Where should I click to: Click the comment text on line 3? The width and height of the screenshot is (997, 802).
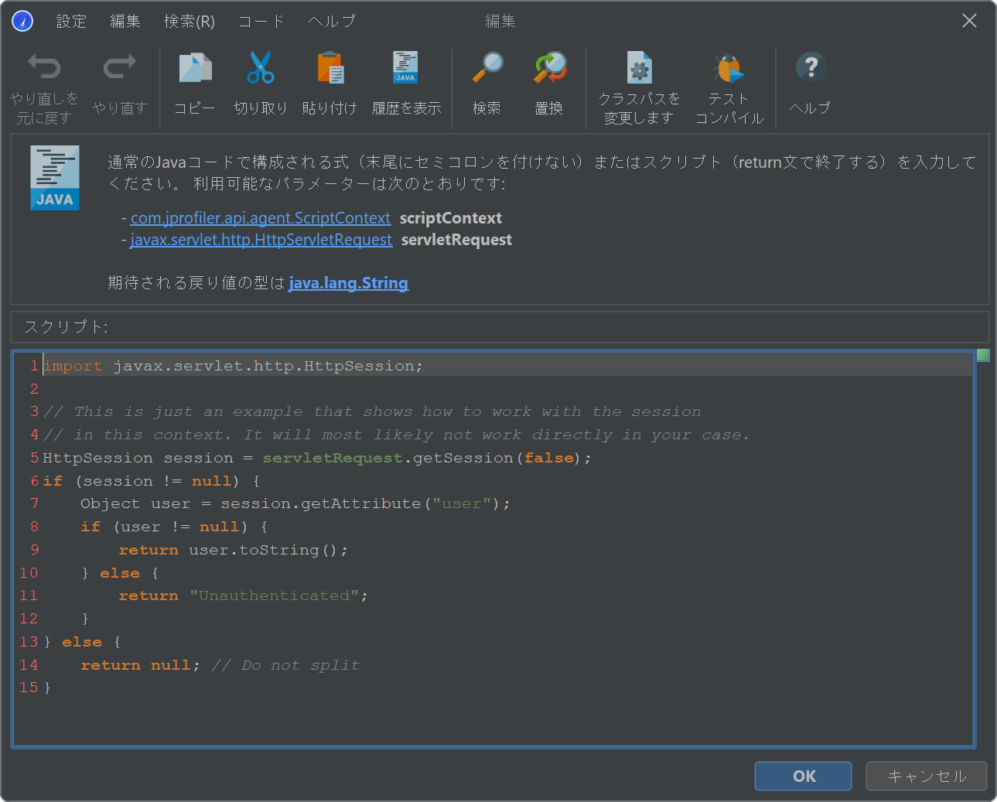coord(372,411)
